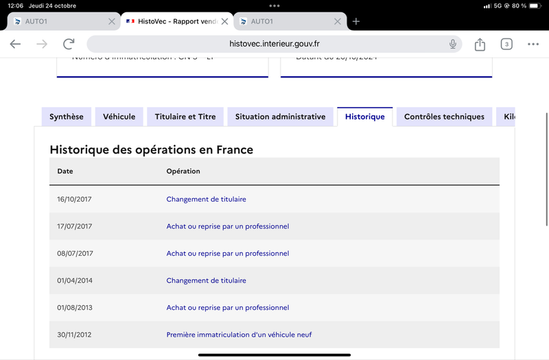Open the browser more options menu
This screenshot has height=360, width=549.
coord(533,44)
